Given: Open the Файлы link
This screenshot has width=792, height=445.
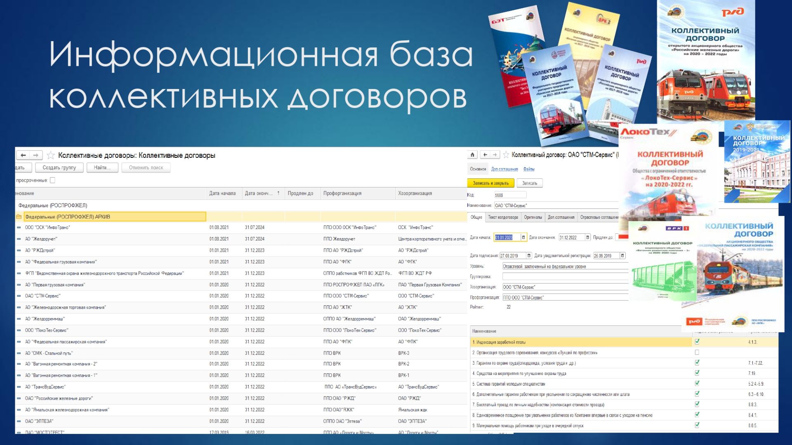Looking at the screenshot, I should tap(529, 169).
